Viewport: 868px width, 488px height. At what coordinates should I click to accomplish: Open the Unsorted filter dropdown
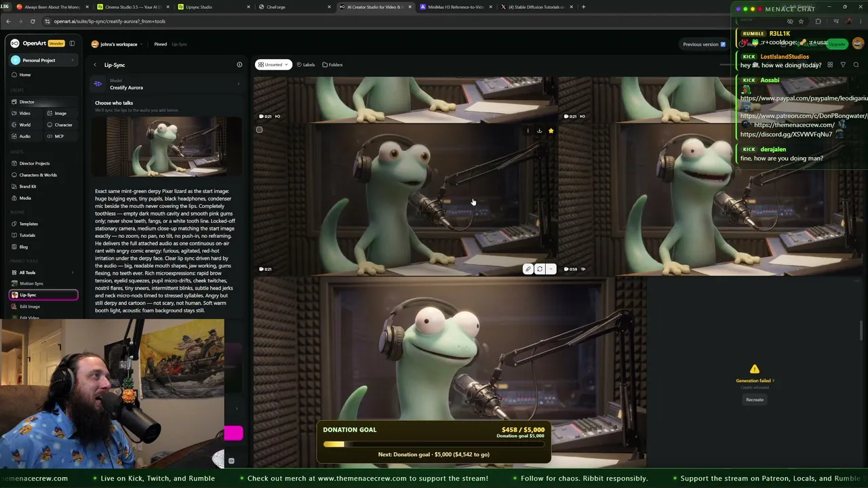point(273,64)
